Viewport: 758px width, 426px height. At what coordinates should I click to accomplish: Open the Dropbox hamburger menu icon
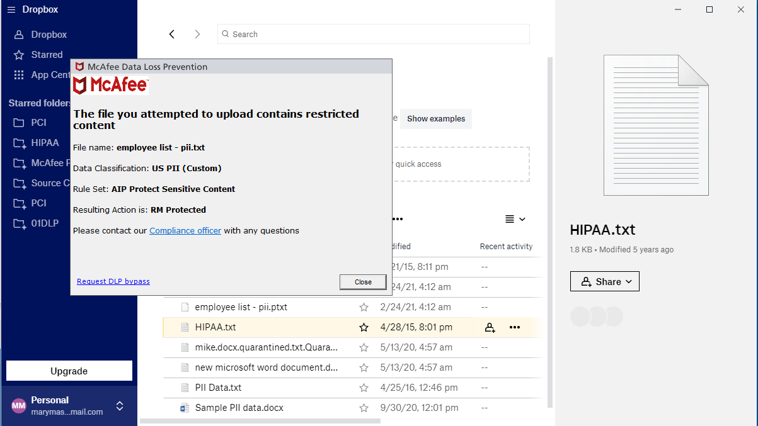(x=11, y=9)
